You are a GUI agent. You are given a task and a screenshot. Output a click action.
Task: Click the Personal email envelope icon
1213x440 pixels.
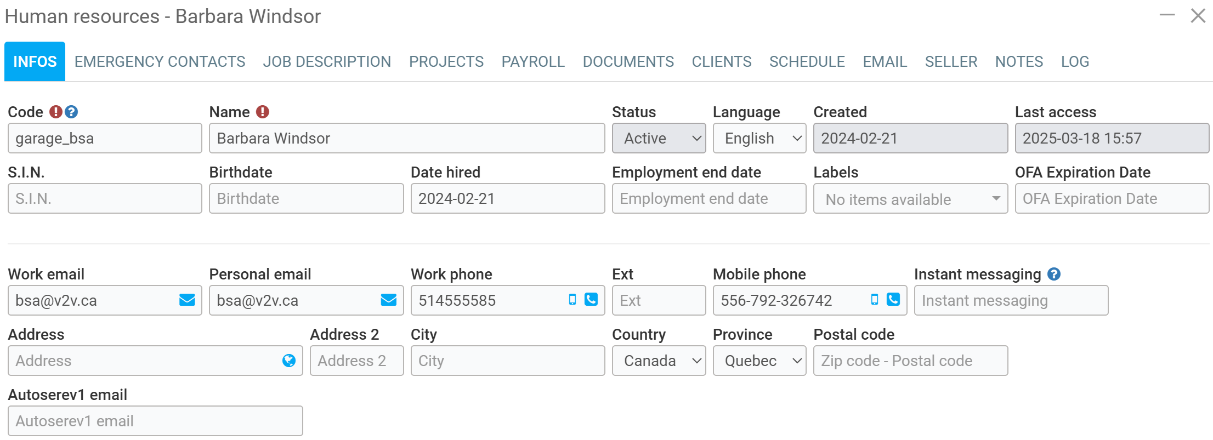(388, 300)
